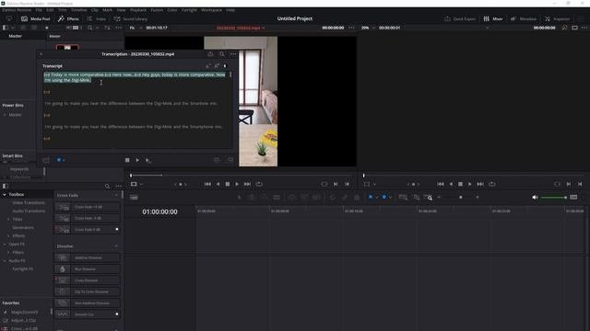Open the Workspace menu
The width and height of the screenshot is (590, 331).
point(211,10)
